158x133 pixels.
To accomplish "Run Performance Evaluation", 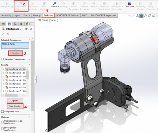I will click(x=117, y=6).
